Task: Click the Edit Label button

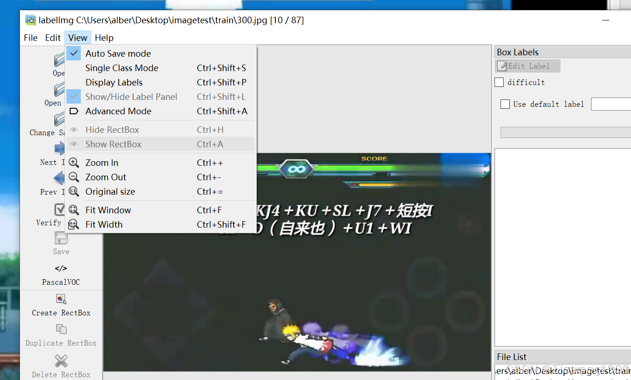Action: pyautogui.click(x=528, y=66)
